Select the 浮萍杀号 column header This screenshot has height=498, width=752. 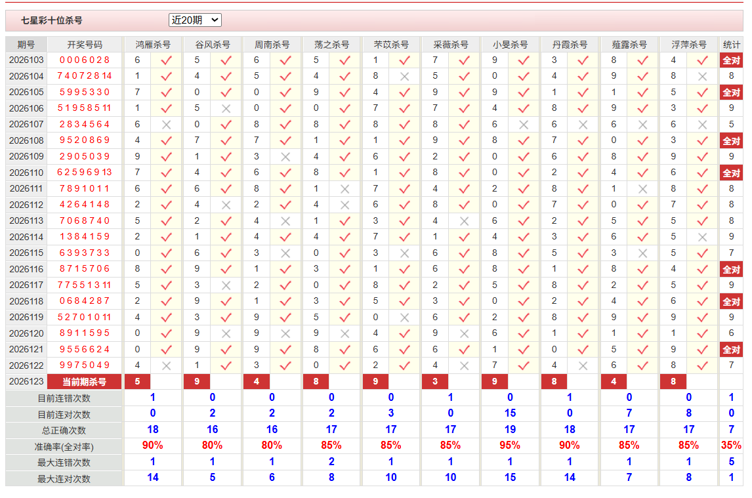(x=689, y=45)
